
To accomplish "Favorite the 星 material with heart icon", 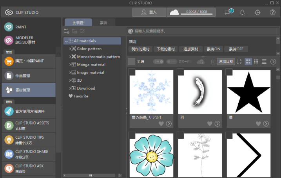I will [x=258, y=124].
